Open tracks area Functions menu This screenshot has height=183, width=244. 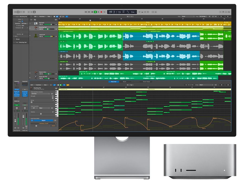[x=42, y=17]
